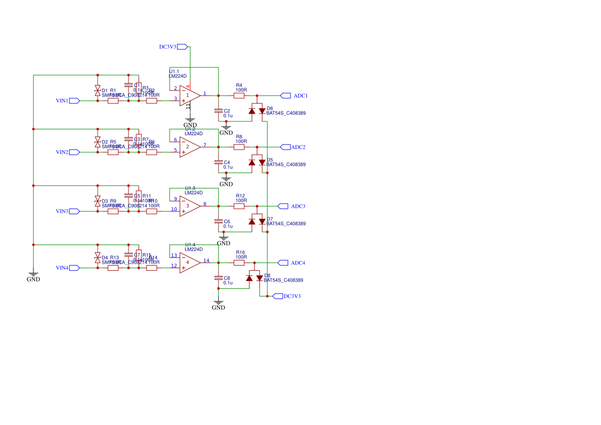
Task: Click the R12 100R resistor symbol
Action: [x=239, y=206]
